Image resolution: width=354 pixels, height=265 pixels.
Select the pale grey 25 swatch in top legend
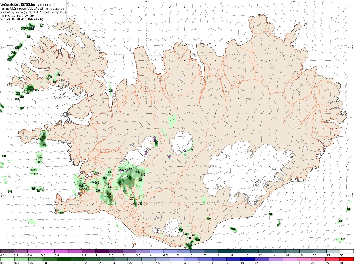tap(333, 251)
